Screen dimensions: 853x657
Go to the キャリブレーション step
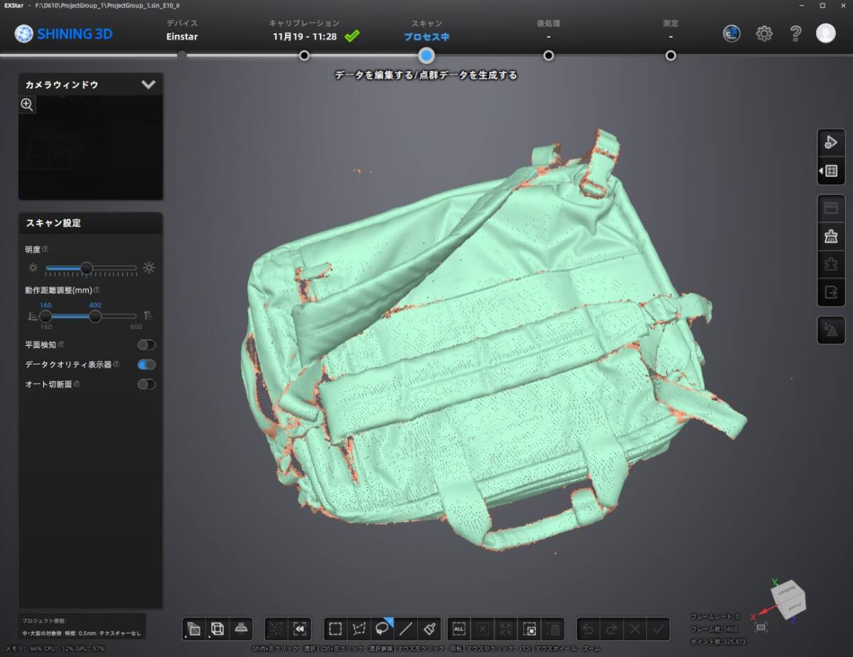click(x=304, y=55)
